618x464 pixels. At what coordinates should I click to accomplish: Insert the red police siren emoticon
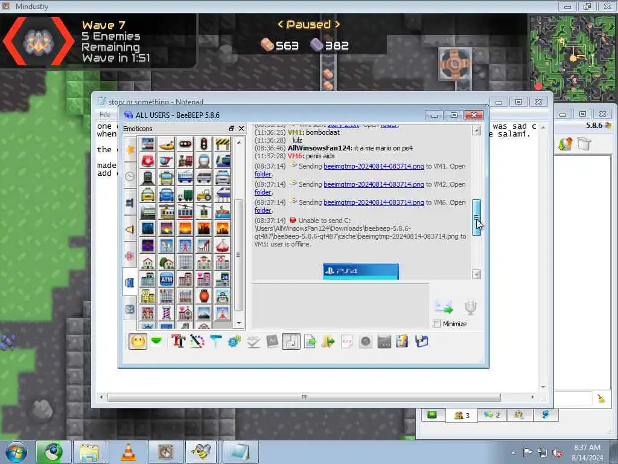[148, 161]
